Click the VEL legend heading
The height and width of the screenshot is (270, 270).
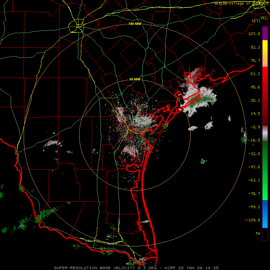click(x=263, y=18)
